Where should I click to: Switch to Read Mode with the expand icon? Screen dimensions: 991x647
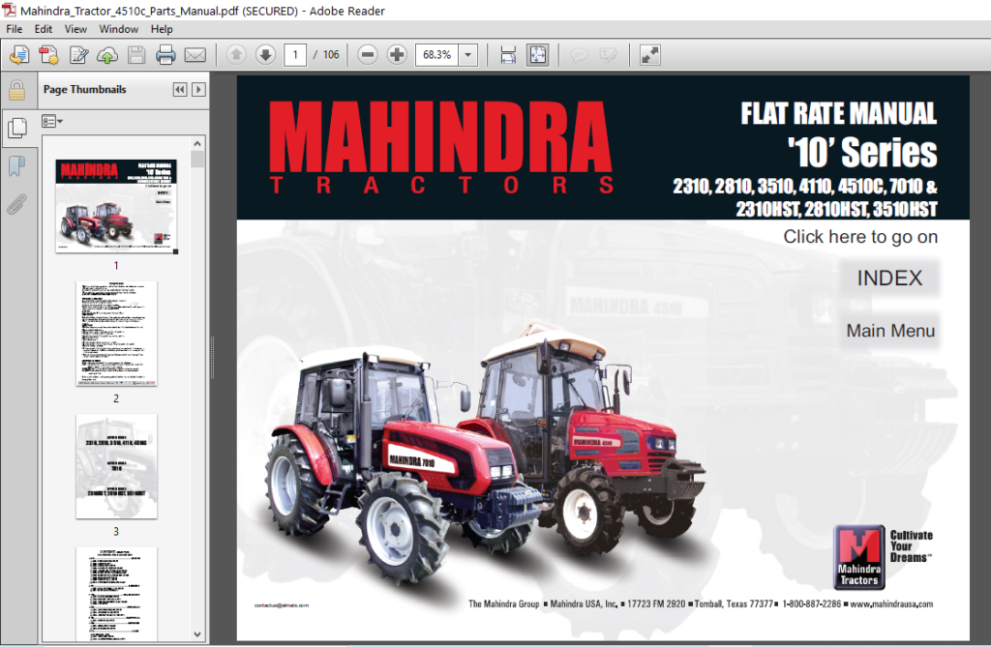click(649, 55)
